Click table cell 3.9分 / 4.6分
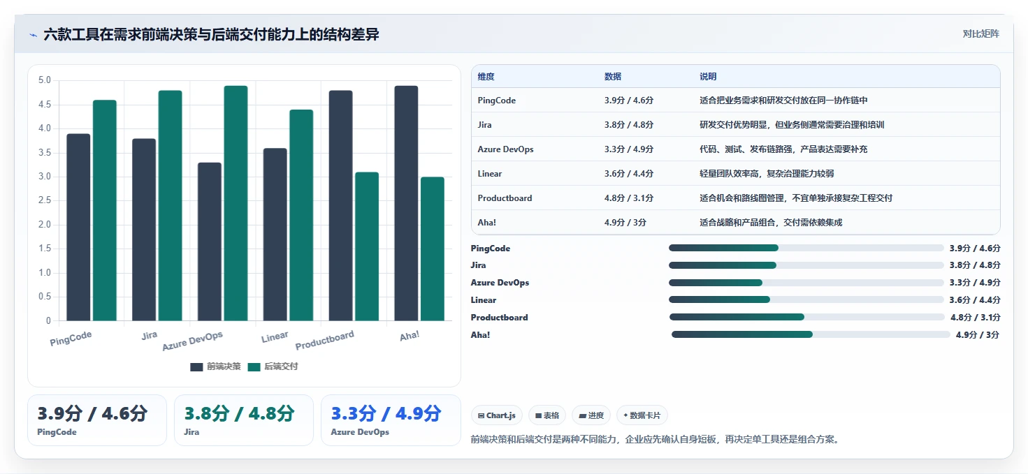 pyautogui.click(x=629, y=101)
